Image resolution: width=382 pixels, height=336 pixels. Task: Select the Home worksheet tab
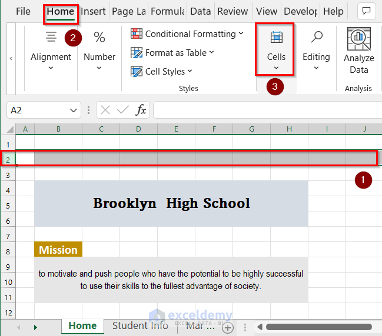pos(82,325)
